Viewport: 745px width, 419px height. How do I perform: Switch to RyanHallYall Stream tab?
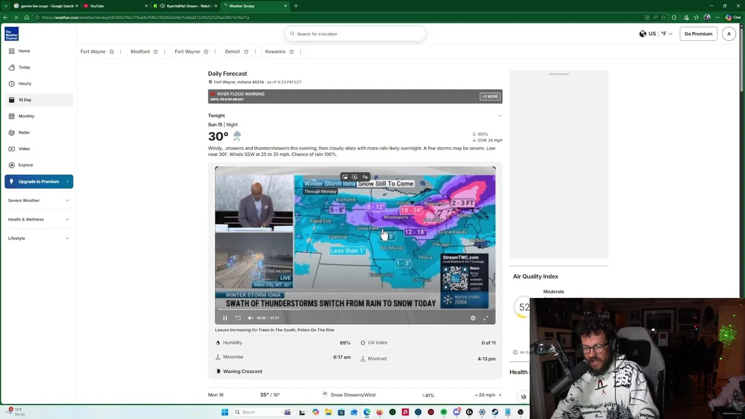tap(185, 6)
